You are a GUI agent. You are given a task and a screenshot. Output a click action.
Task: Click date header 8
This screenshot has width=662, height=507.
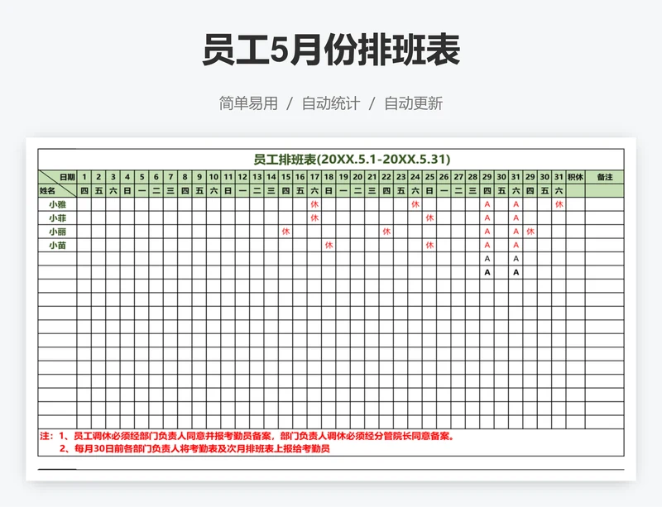(x=185, y=177)
